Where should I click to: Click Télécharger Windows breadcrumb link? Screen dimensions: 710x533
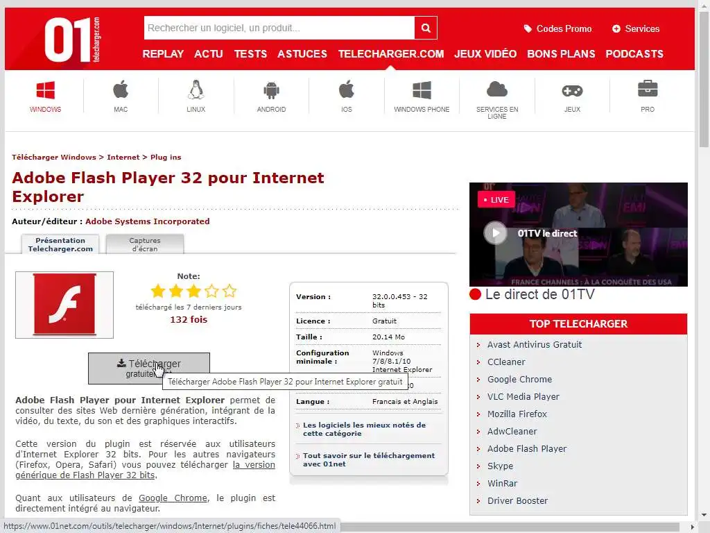coord(54,158)
